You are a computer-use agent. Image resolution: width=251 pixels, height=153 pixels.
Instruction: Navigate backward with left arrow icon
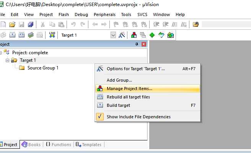95,24
